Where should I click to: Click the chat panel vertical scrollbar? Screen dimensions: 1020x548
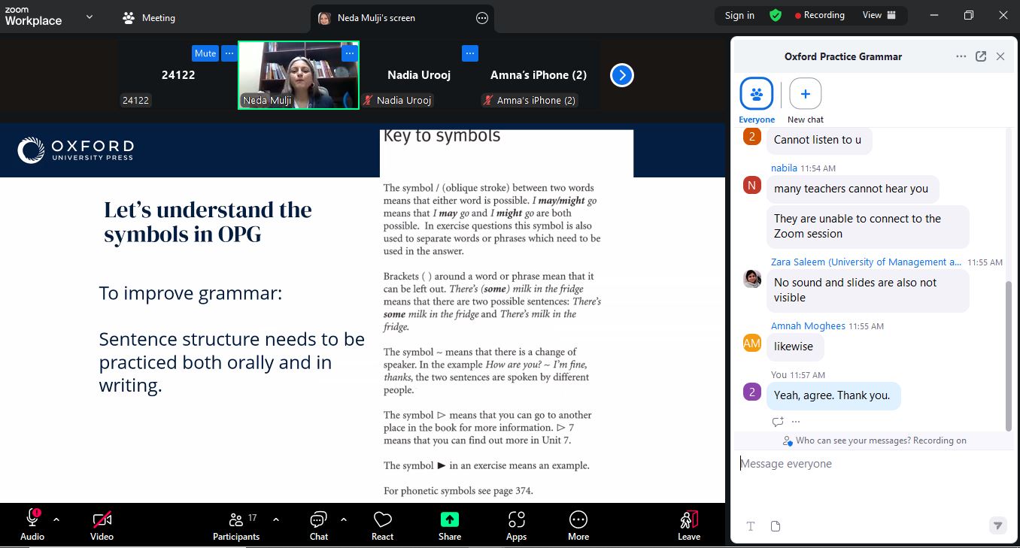click(1009, 355)
